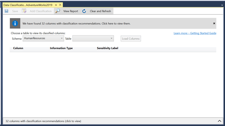Viewport: 225px width, 126px height.
Task: Sort by the Column header
Action: (x=18, y=48)
